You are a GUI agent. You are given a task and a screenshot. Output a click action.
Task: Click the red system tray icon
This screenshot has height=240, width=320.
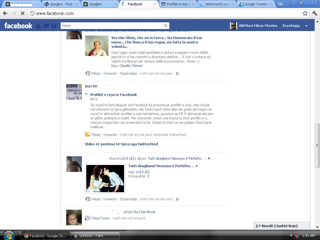297,236
